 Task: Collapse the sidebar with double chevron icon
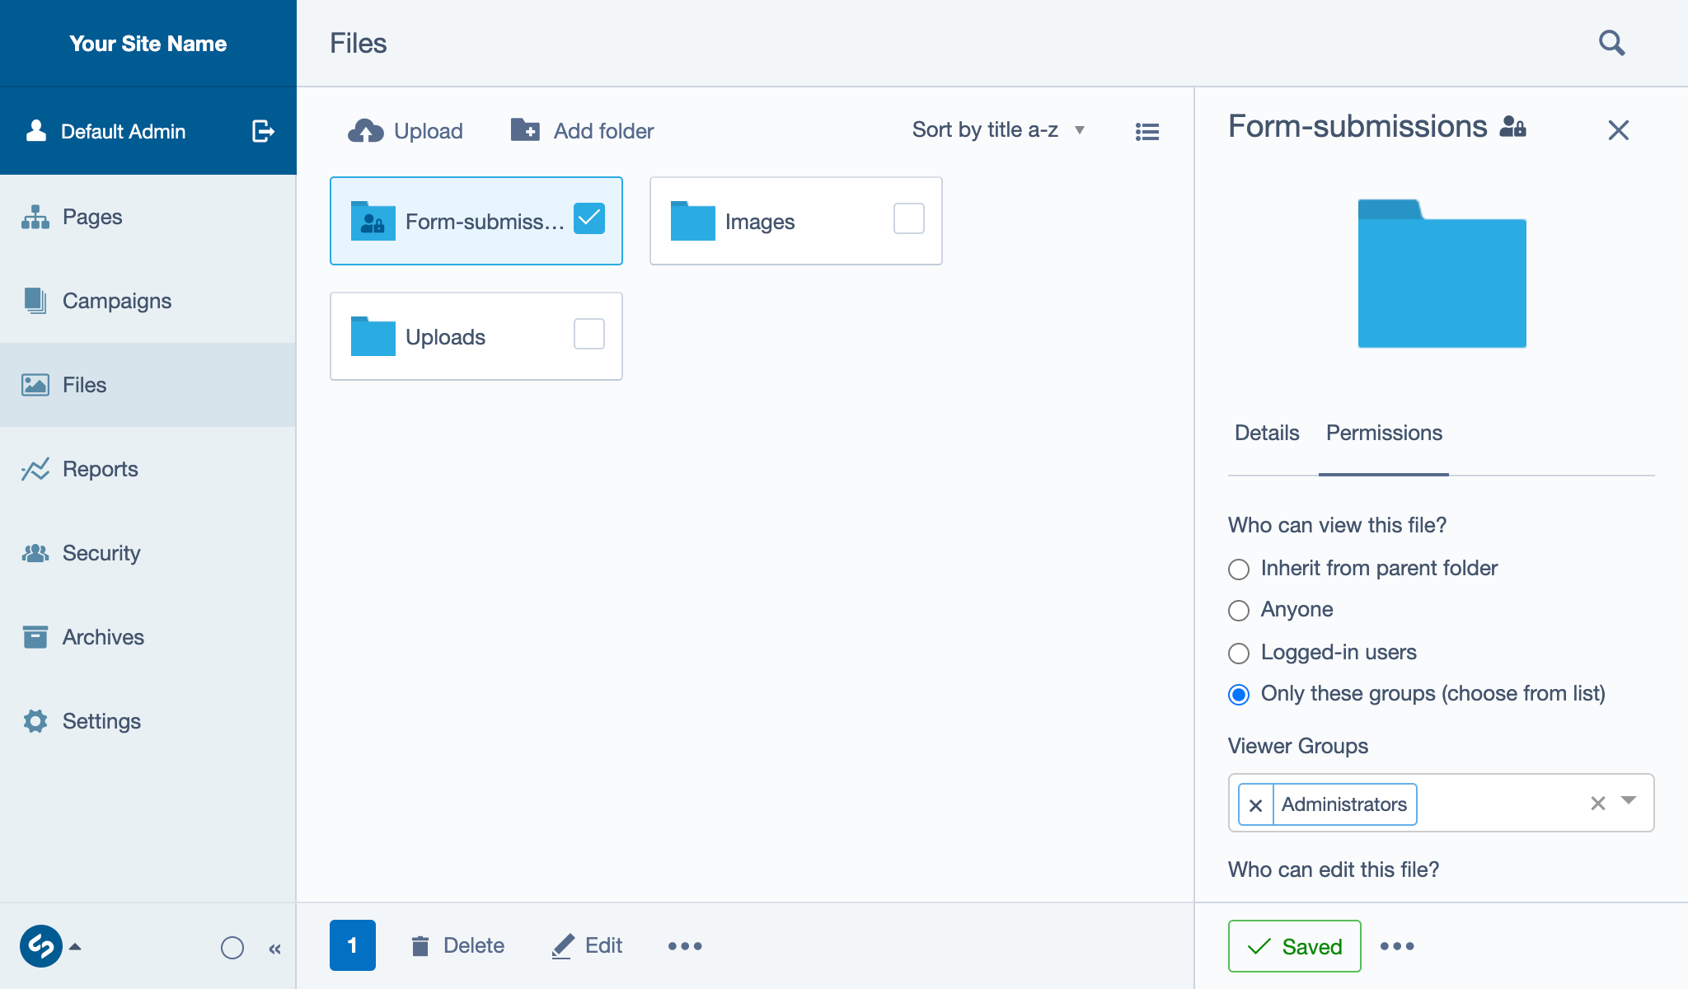[x=274, y=949]
